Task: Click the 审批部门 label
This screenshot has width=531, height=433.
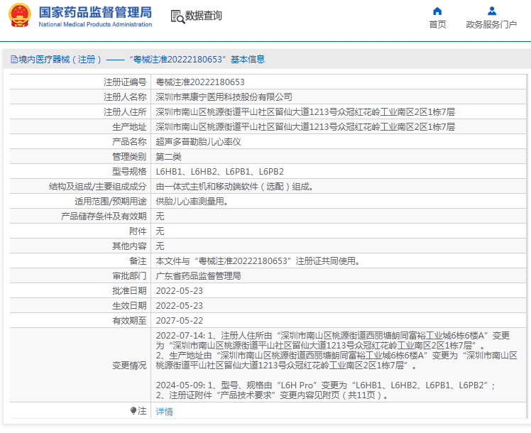Action: coord(129,276)
